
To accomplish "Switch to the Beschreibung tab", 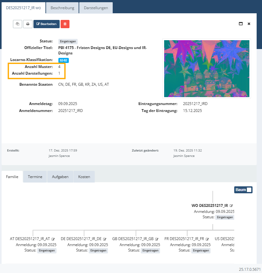I will (x=63, y=8).
